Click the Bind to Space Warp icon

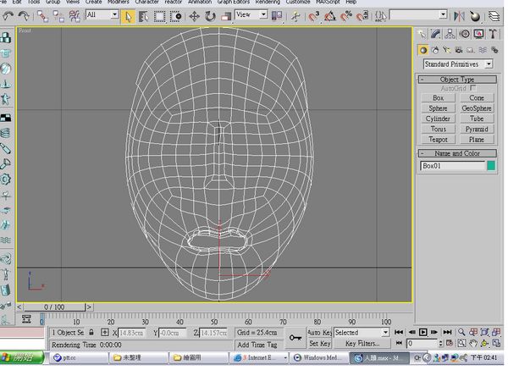pyautogui.click(x=75, y=16)
